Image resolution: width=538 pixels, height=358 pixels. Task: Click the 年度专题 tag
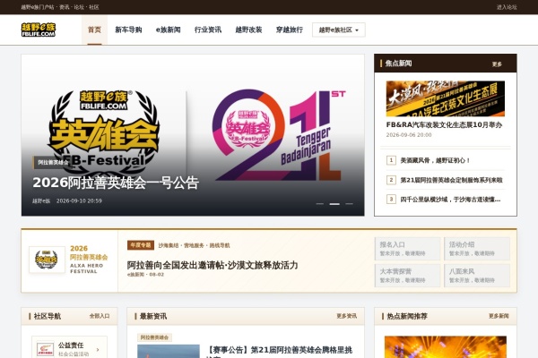point(141,245)
